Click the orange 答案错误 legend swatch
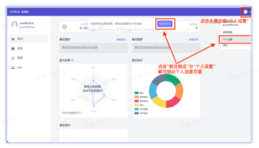Screen dimensions: 259x148 click(137, 97)
